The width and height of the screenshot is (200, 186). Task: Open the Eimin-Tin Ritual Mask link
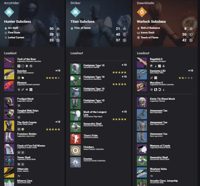coord(162,99)
